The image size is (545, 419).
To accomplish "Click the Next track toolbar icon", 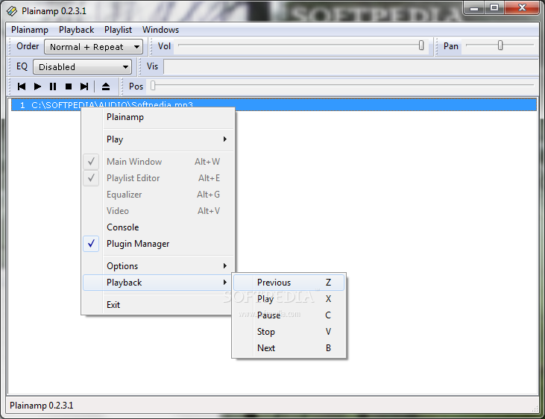I will (x=84, y=86).
